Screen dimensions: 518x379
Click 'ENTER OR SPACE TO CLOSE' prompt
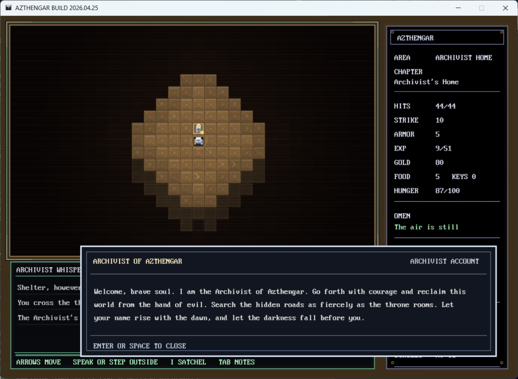point(140,346)
